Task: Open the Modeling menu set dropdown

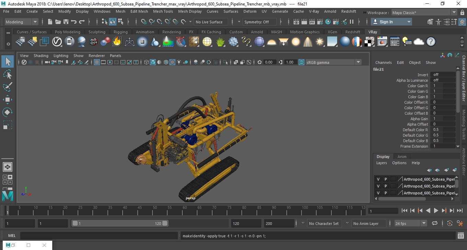Action: coord(21,22)
